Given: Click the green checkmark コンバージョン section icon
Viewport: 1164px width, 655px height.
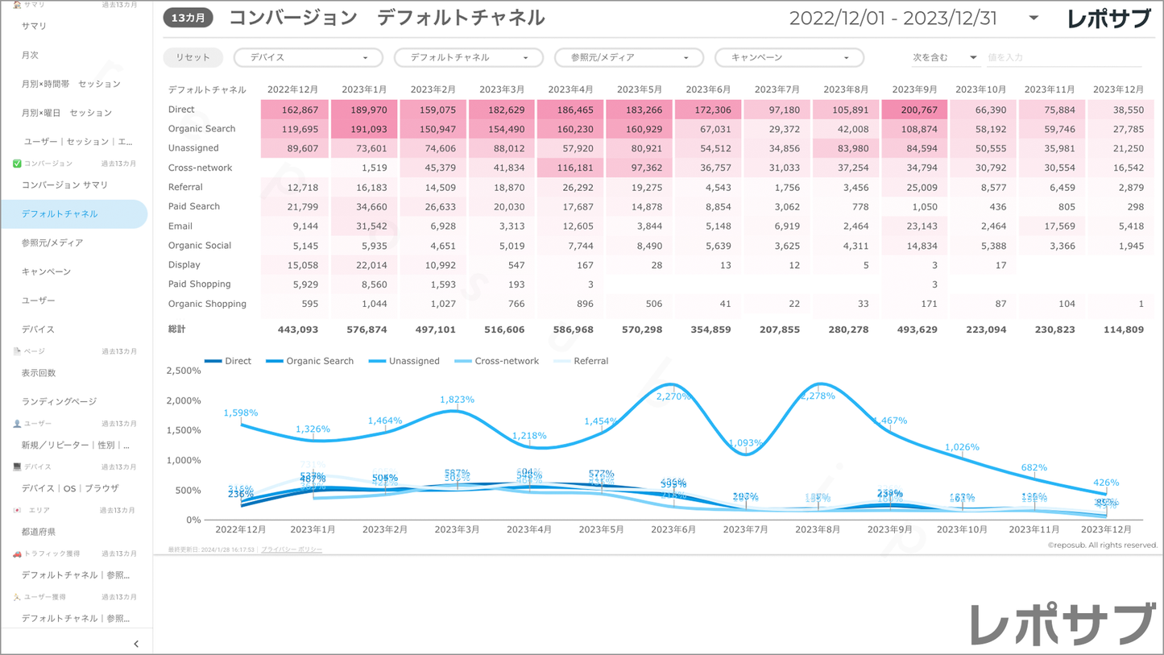Looking at the screenshot, I should (x=17, y=164).
